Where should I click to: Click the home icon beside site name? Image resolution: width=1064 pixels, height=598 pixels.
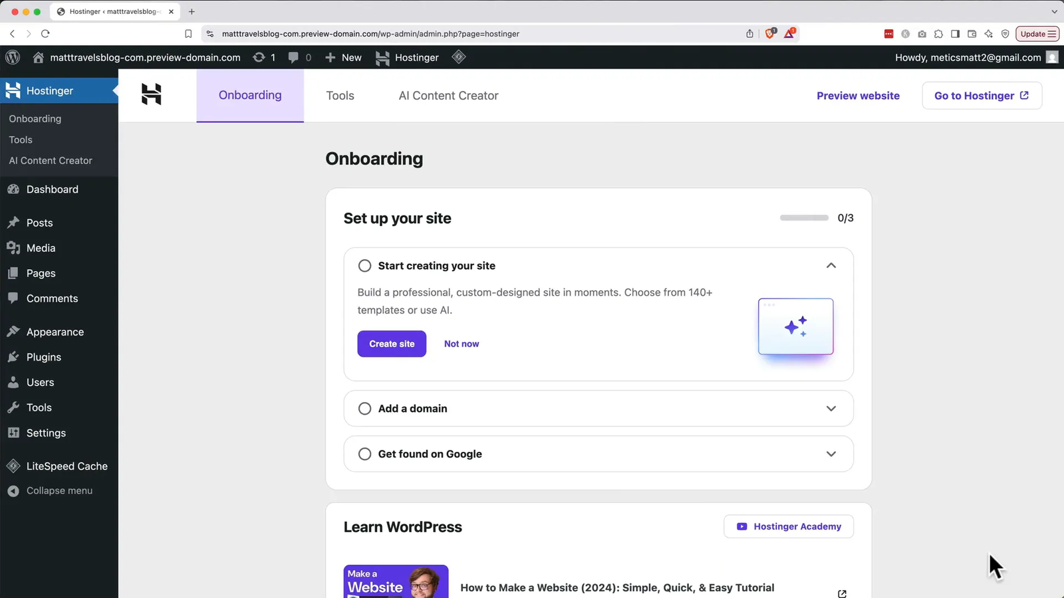point(38,58)
